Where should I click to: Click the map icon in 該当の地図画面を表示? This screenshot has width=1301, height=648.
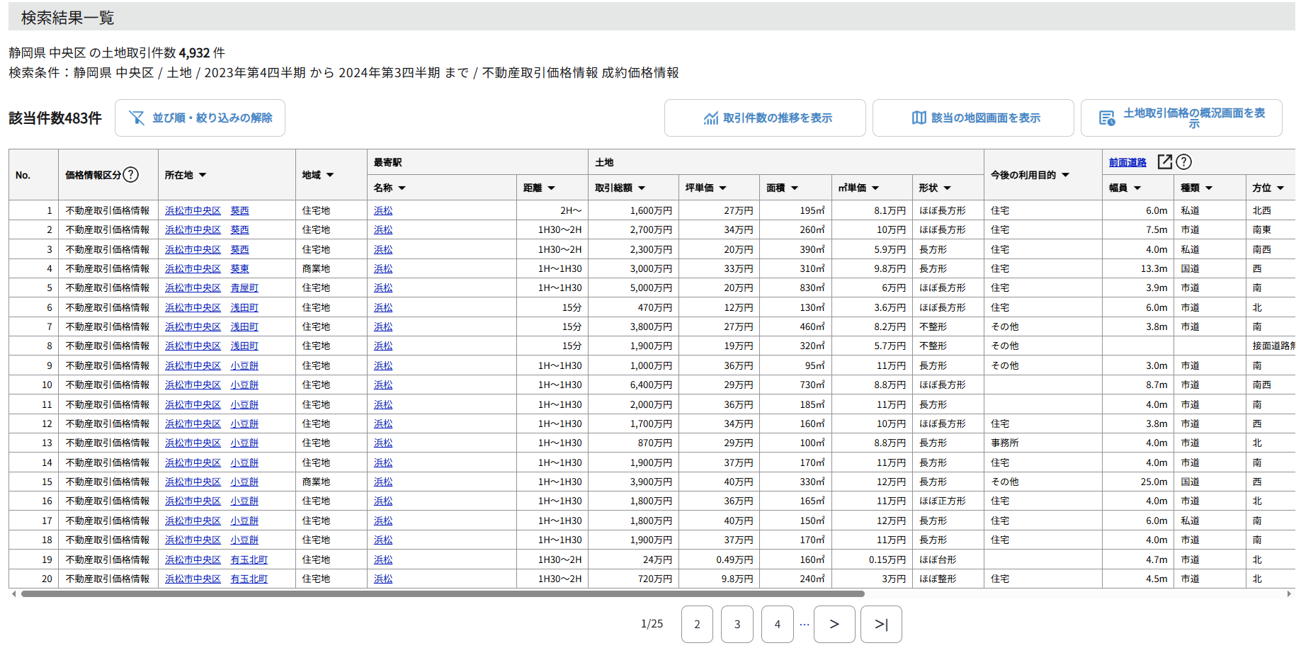(919, 118)
